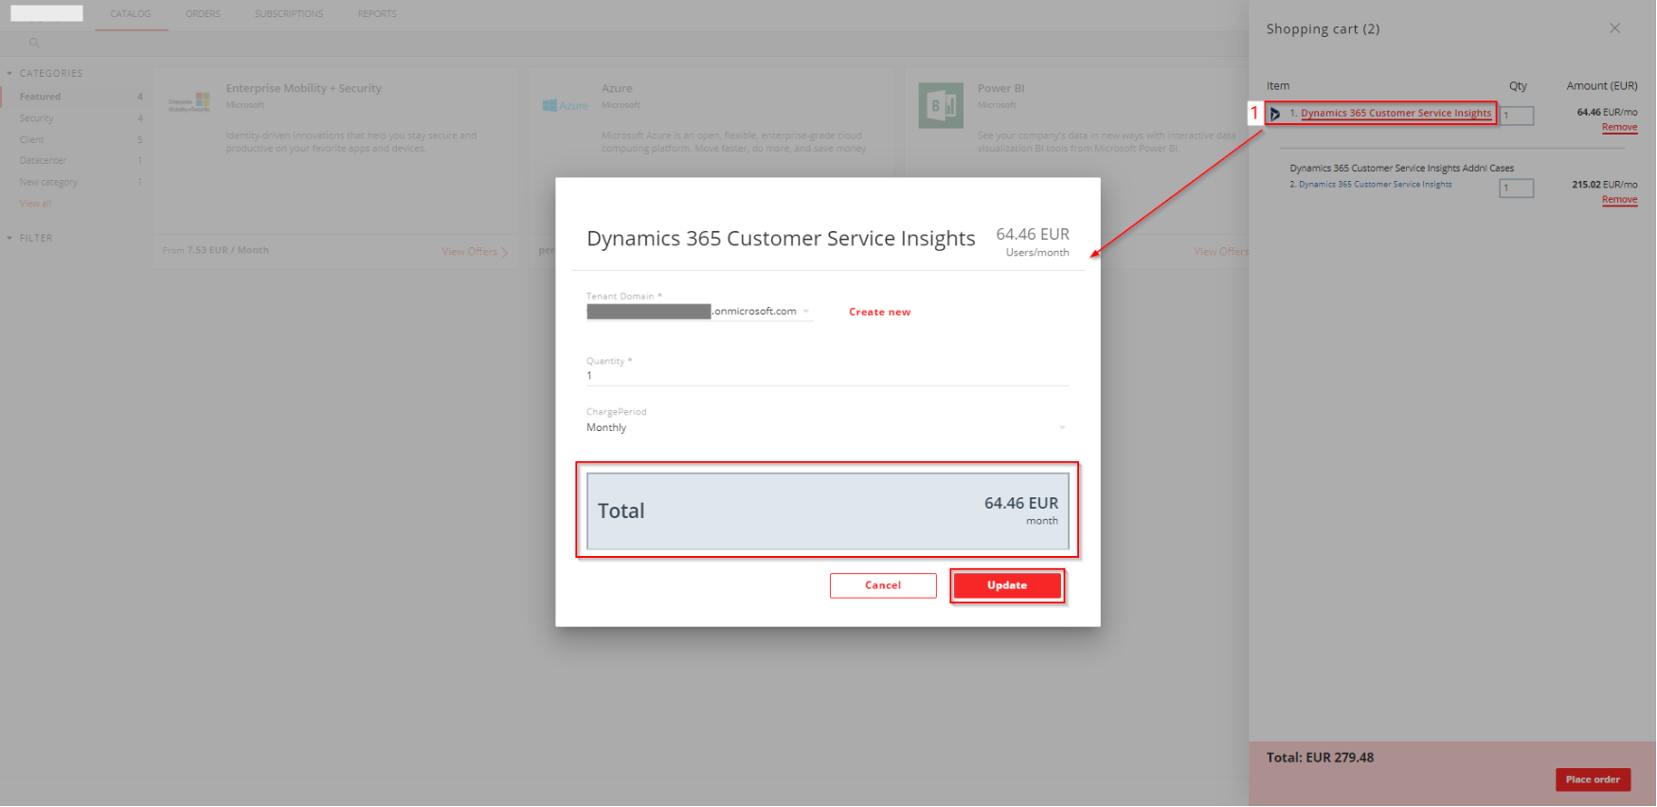Click View all categories link
Image resolution: width=1657 pixels, height=807 pixels.
point(35,204)
